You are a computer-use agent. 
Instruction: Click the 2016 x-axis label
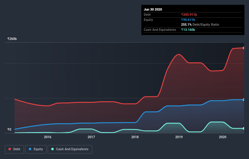point(48,137)
